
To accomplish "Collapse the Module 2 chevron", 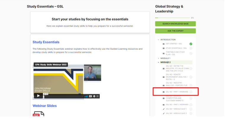I will [158, 62].
